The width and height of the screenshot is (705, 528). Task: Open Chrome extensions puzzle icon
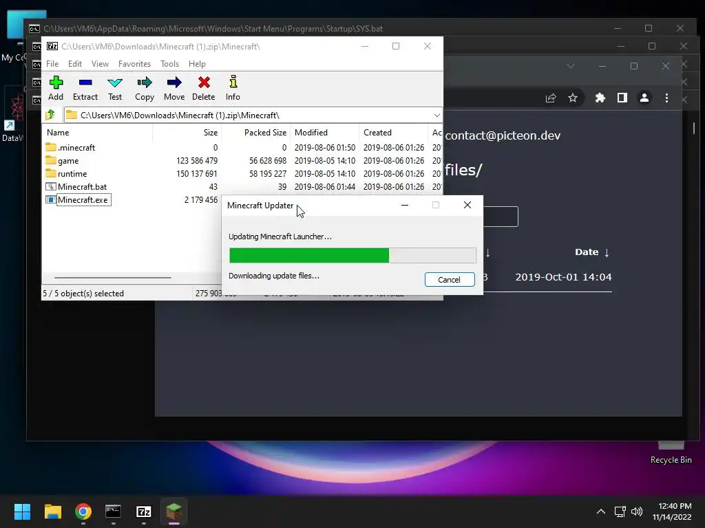[x=600, y=98]
